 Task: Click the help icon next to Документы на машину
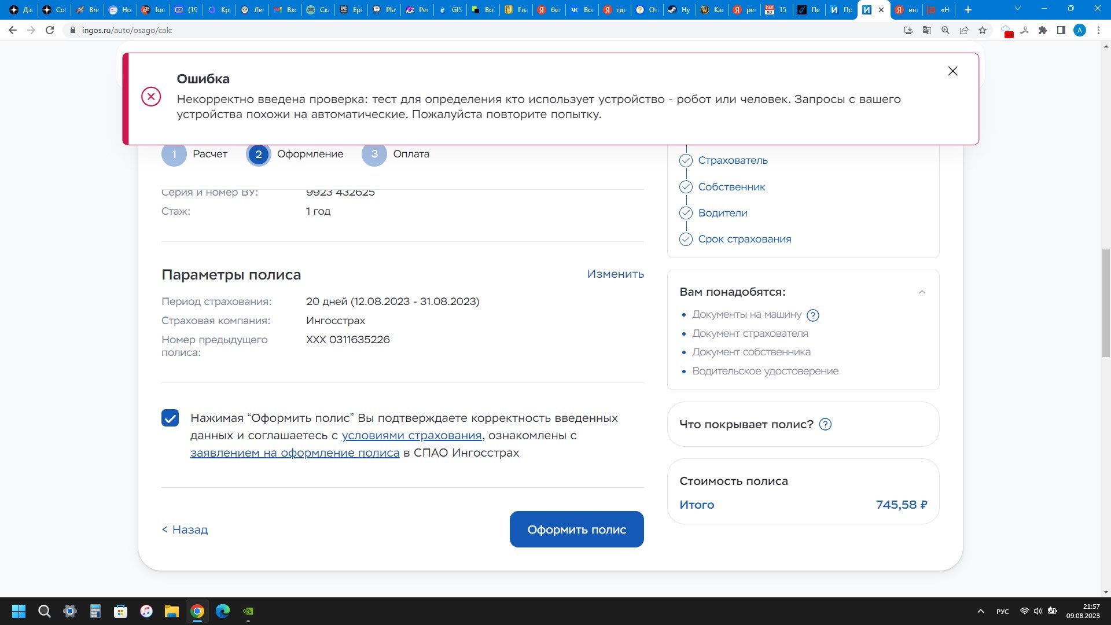tap(812, 315)
